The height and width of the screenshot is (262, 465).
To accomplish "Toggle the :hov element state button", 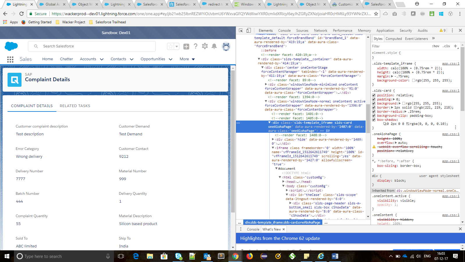I will coord(435,46).
